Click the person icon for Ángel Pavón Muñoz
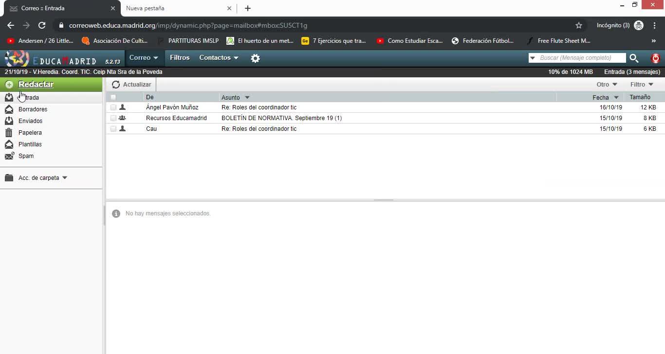 coord(122,107)
